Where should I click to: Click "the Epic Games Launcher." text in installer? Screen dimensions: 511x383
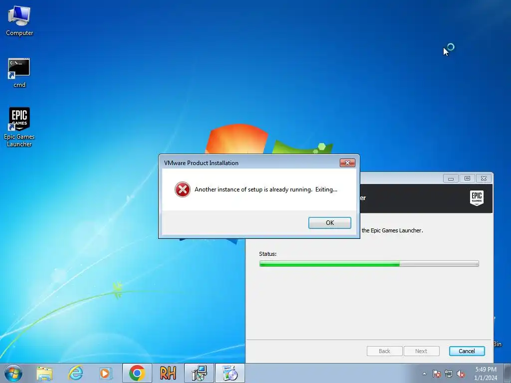[392, 230]
